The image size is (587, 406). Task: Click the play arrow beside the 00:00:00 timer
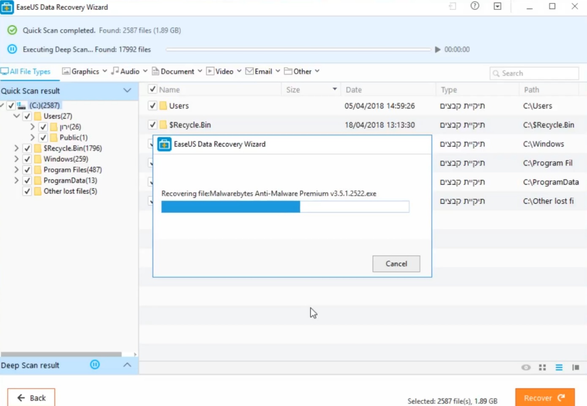point(437,49)
